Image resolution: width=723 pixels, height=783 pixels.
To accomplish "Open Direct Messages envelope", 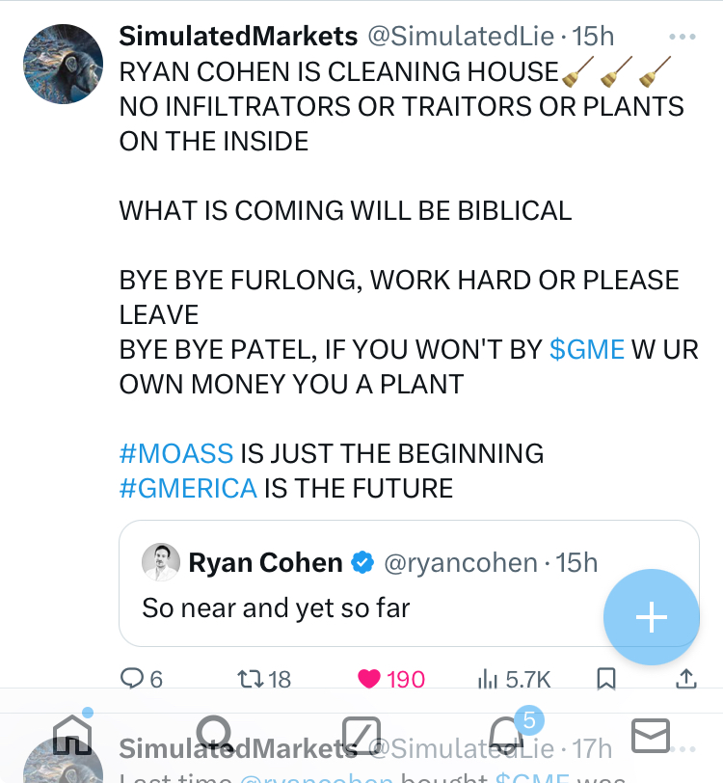I will coord(651,738).
